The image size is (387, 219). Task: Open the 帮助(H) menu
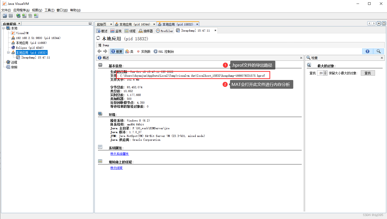75,10
